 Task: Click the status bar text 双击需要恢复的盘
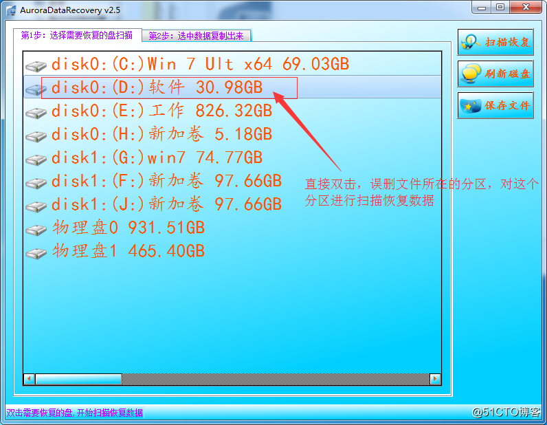tap(74, 413)
